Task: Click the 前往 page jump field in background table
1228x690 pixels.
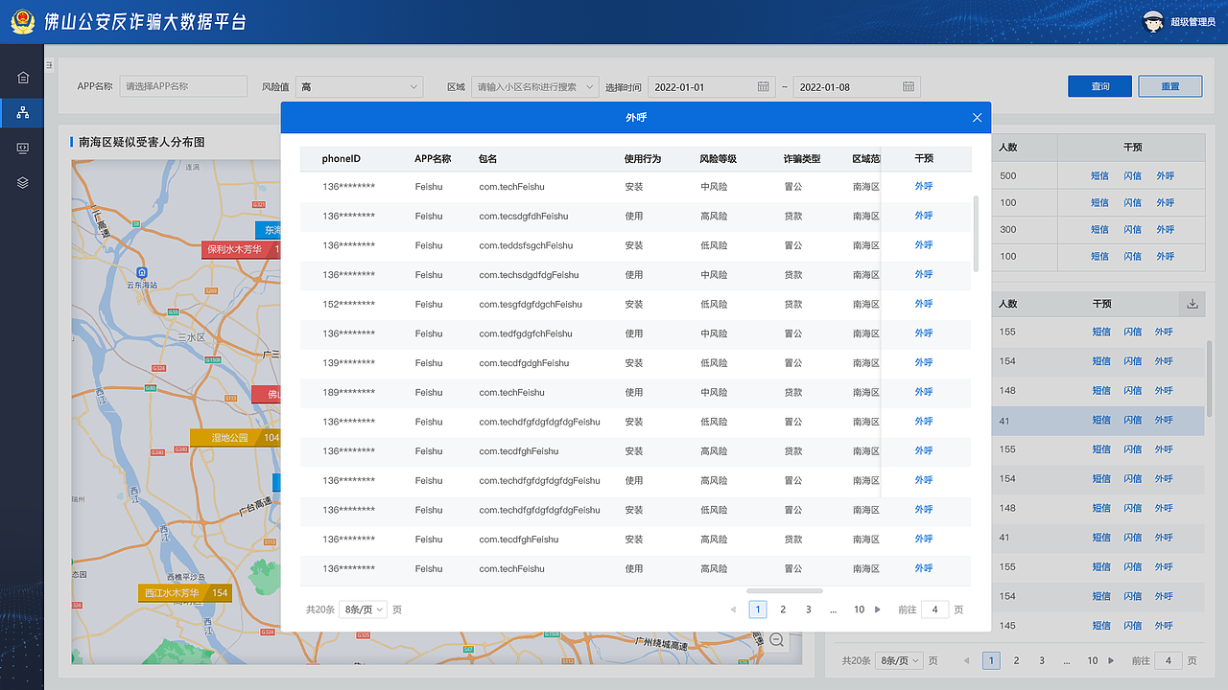Action: point(1168,660)
